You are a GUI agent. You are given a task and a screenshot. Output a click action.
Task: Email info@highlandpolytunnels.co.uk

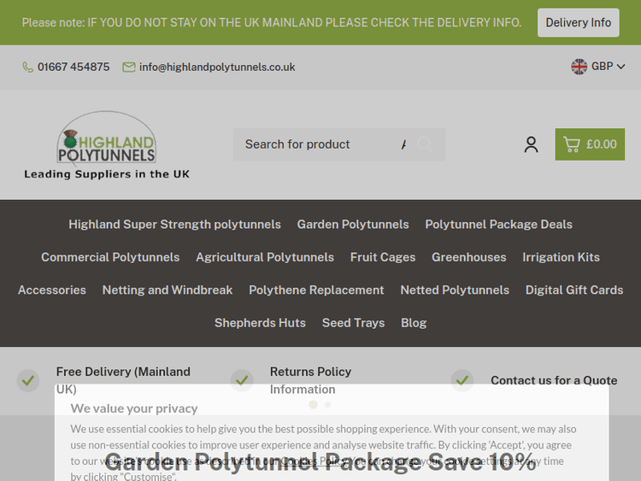pos(217,67)
